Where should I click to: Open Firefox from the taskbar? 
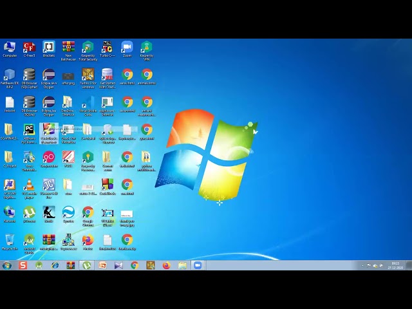point(166,265)
